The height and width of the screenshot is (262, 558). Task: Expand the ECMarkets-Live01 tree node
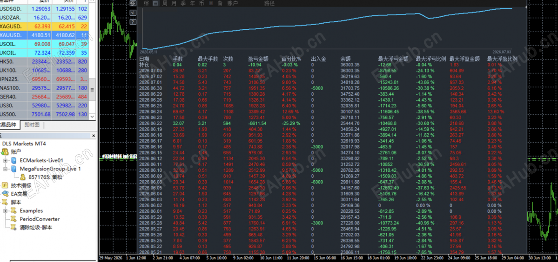click(5, 160)
